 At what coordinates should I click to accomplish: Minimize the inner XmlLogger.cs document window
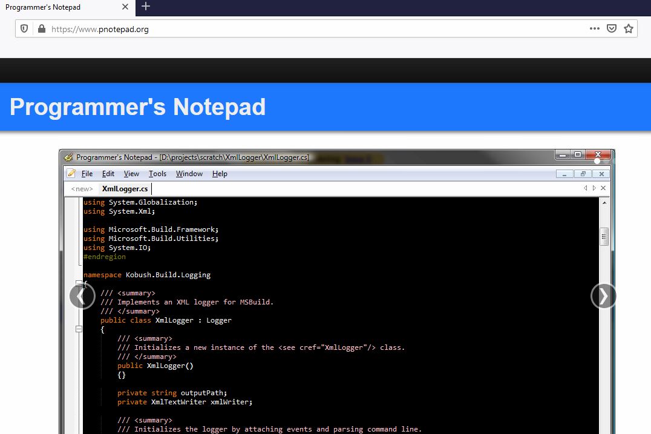(564, 174)
